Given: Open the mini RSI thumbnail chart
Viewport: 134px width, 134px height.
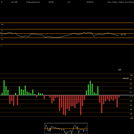Looking at the screenshot, I should (66, 128).
